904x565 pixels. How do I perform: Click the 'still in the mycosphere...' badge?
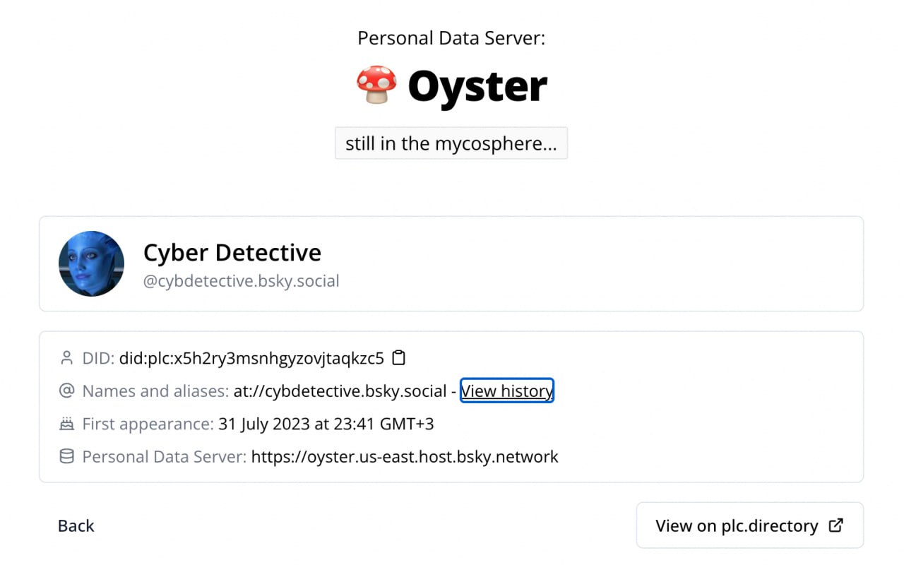(451, 143)
